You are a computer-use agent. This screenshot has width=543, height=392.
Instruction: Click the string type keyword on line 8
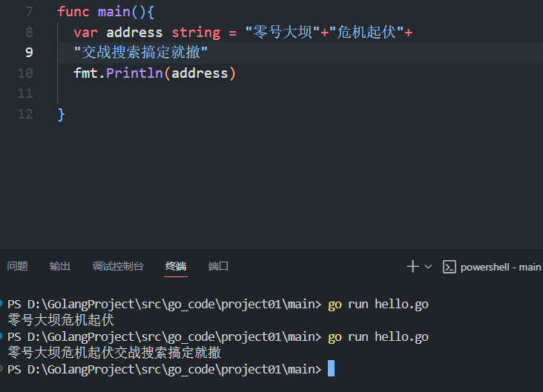coord(196,33)
